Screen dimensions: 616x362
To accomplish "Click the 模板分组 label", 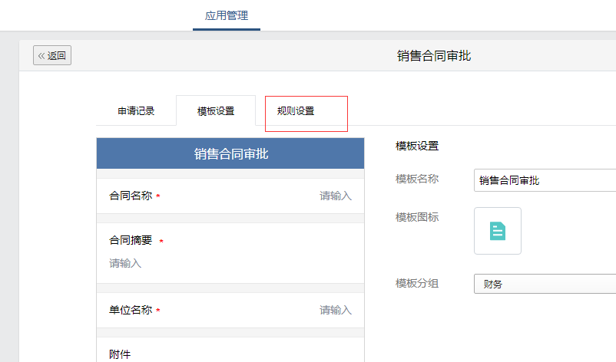I will (417, 283).
